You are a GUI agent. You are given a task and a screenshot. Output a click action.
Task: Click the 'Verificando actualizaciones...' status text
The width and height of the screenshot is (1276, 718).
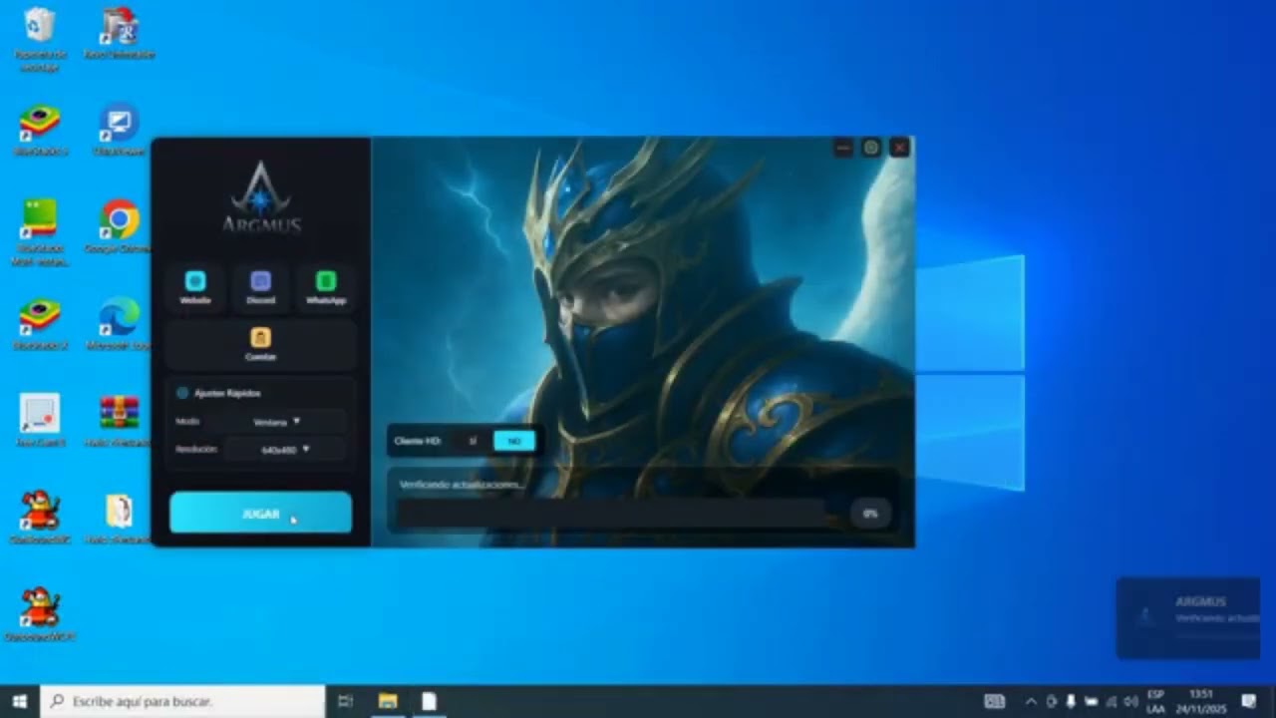pyautogui.click(x=462, y=485)
